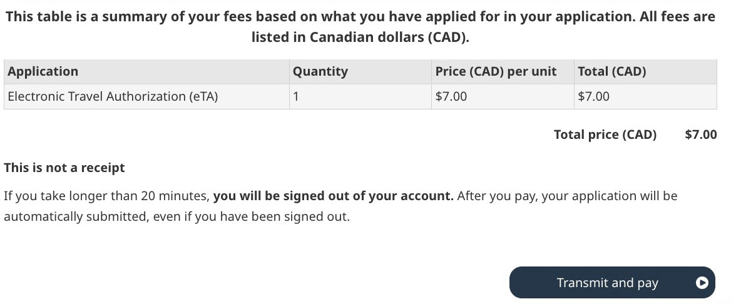Click the bold $7.00 total price amount

[700, 134]
